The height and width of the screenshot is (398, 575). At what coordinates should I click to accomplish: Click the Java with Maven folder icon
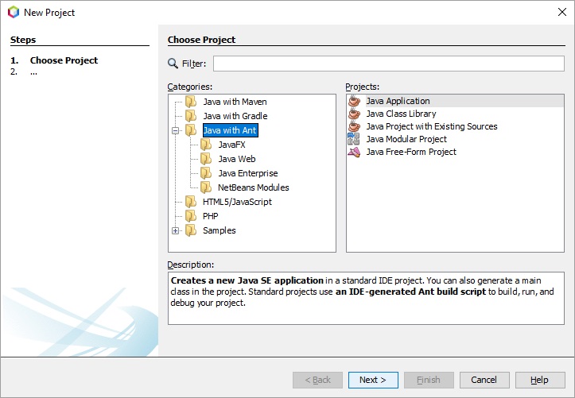click(x=191, y=102)
